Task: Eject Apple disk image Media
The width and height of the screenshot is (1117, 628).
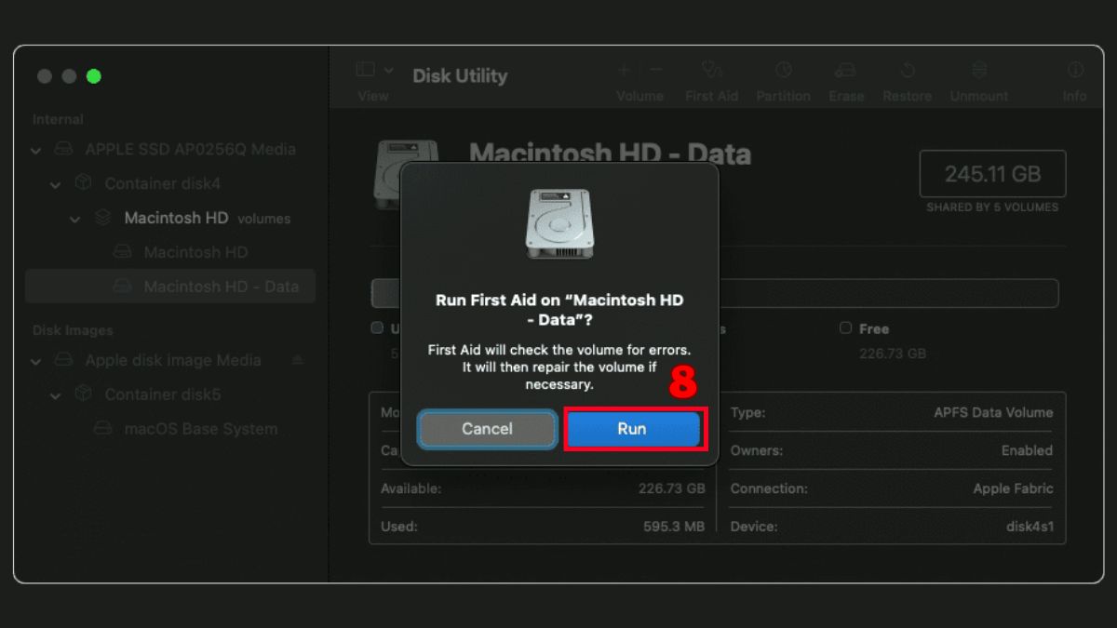Action: 298,360
